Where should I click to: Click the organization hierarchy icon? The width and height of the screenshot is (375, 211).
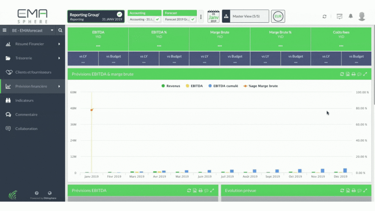click(226, 16)
